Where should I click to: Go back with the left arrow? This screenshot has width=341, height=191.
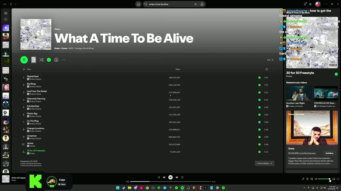(x=11, y=4)
